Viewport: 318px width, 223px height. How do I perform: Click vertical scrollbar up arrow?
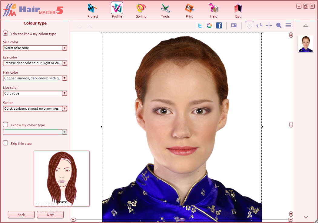coord(291,35)
